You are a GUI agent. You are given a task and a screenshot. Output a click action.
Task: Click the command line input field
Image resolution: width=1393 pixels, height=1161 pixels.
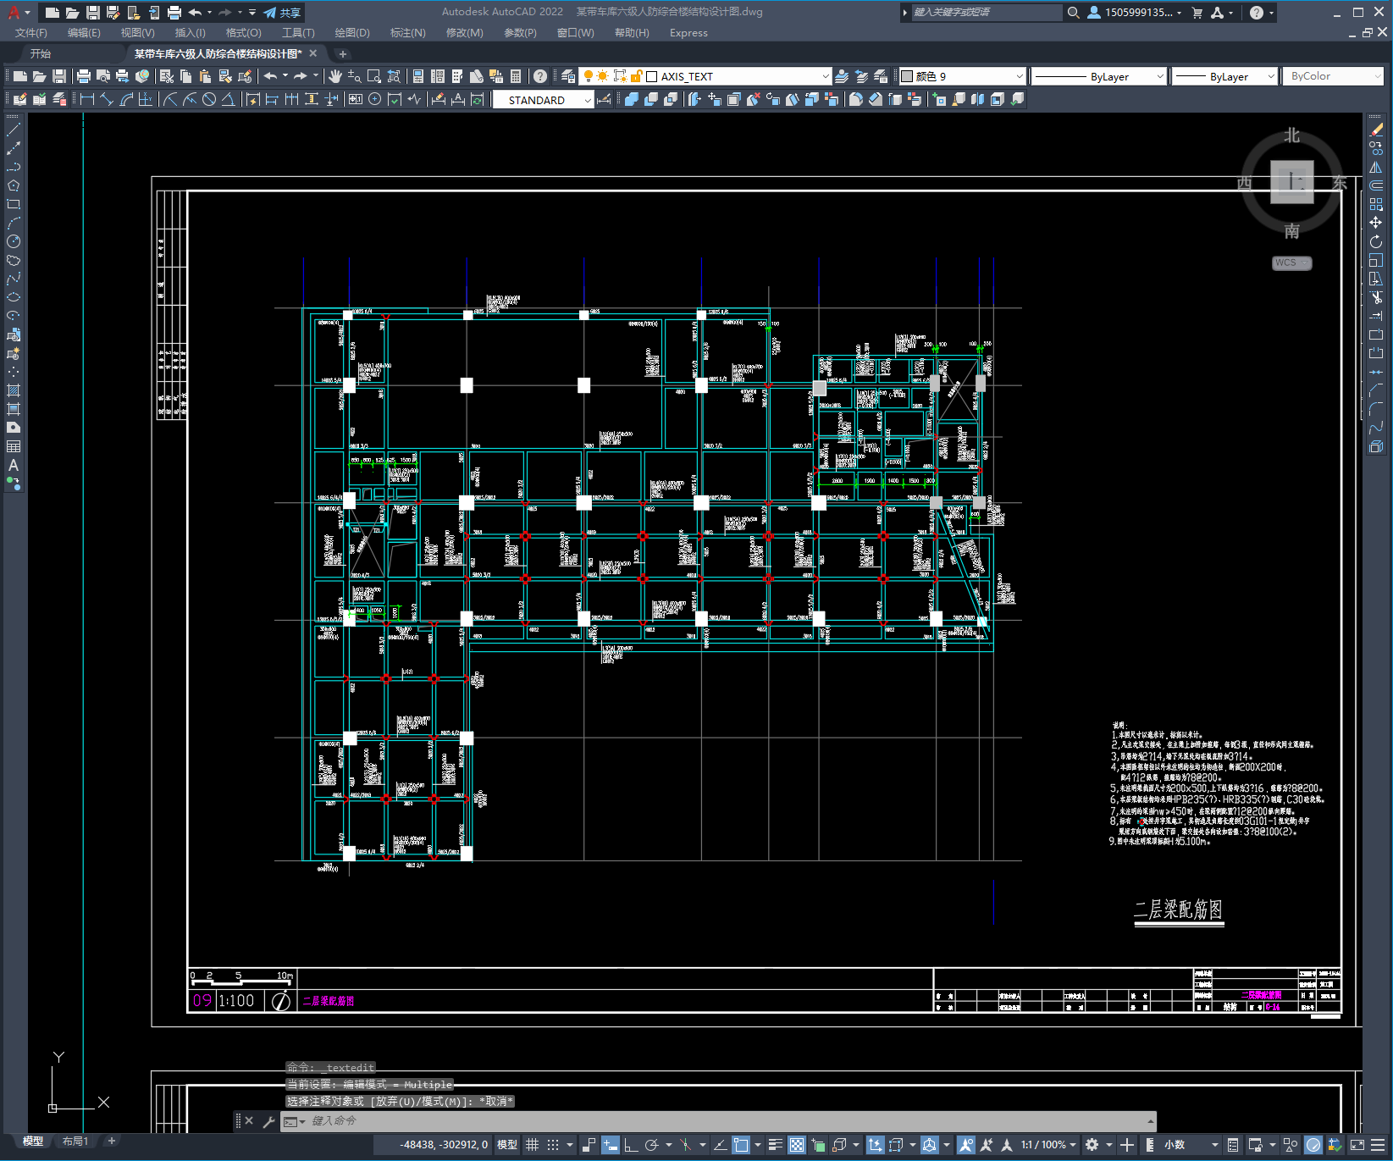[720, 1121]
